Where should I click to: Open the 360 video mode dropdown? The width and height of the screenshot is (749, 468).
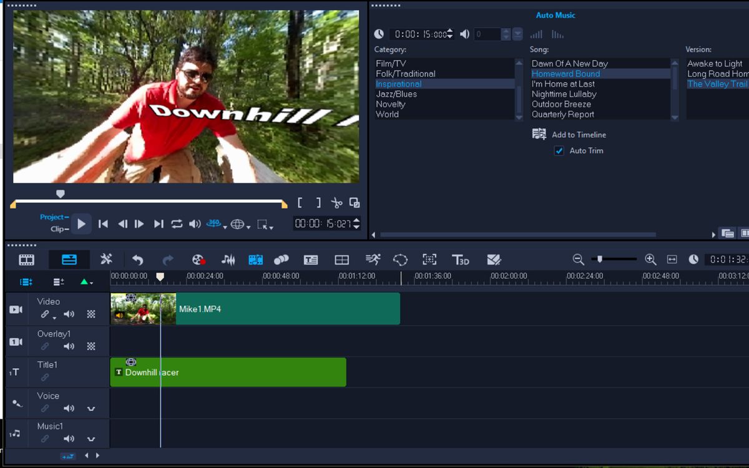pyautogui.click(x=225, y=227)
